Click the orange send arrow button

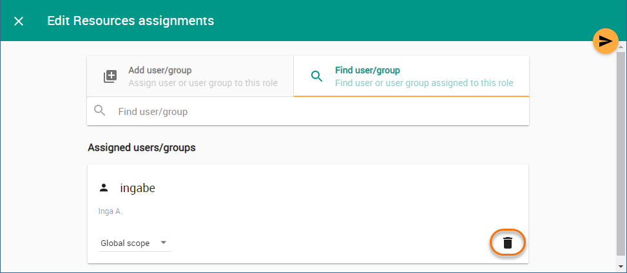click(x=605, y=42)
